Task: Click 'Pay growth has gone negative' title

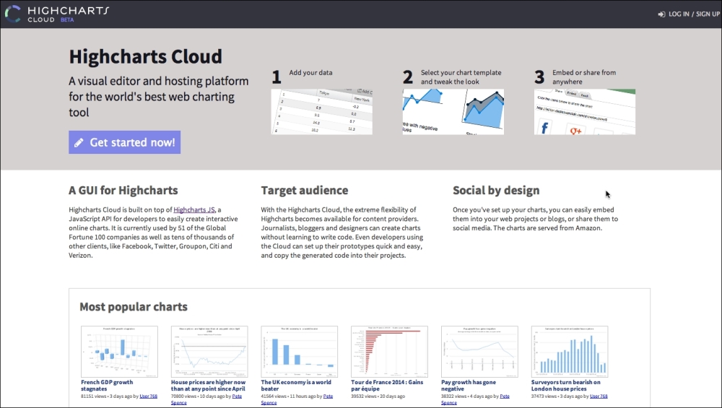Action: pos(469,386)
